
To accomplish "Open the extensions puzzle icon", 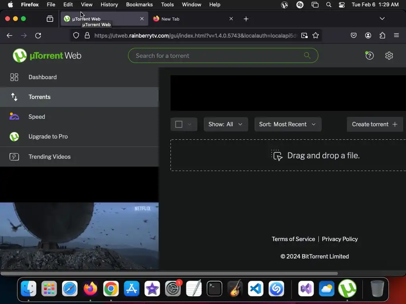I will point(382,35).
